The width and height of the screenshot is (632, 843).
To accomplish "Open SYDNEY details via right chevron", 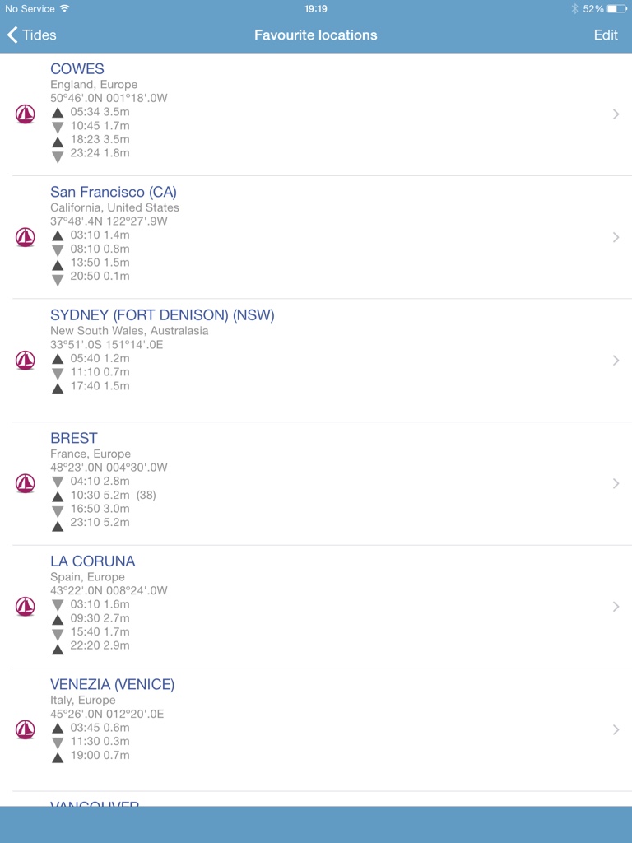I will tap(616, 361).
